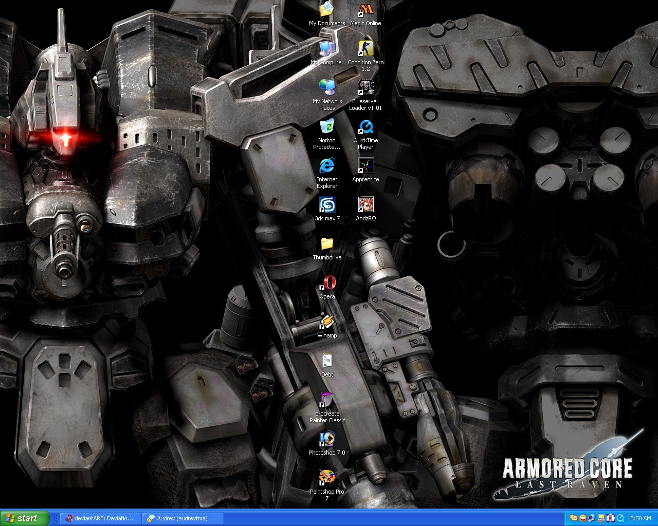Click the tray icon with yellow monitor
This screenshot has height=526, width=658.
(601, 518)
